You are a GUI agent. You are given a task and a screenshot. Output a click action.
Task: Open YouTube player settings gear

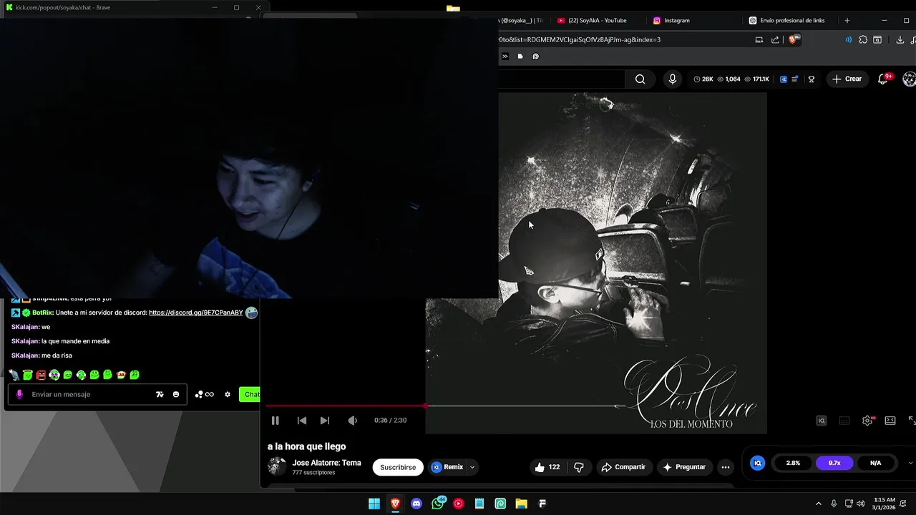pyautogui.click(x=867, y=421)
